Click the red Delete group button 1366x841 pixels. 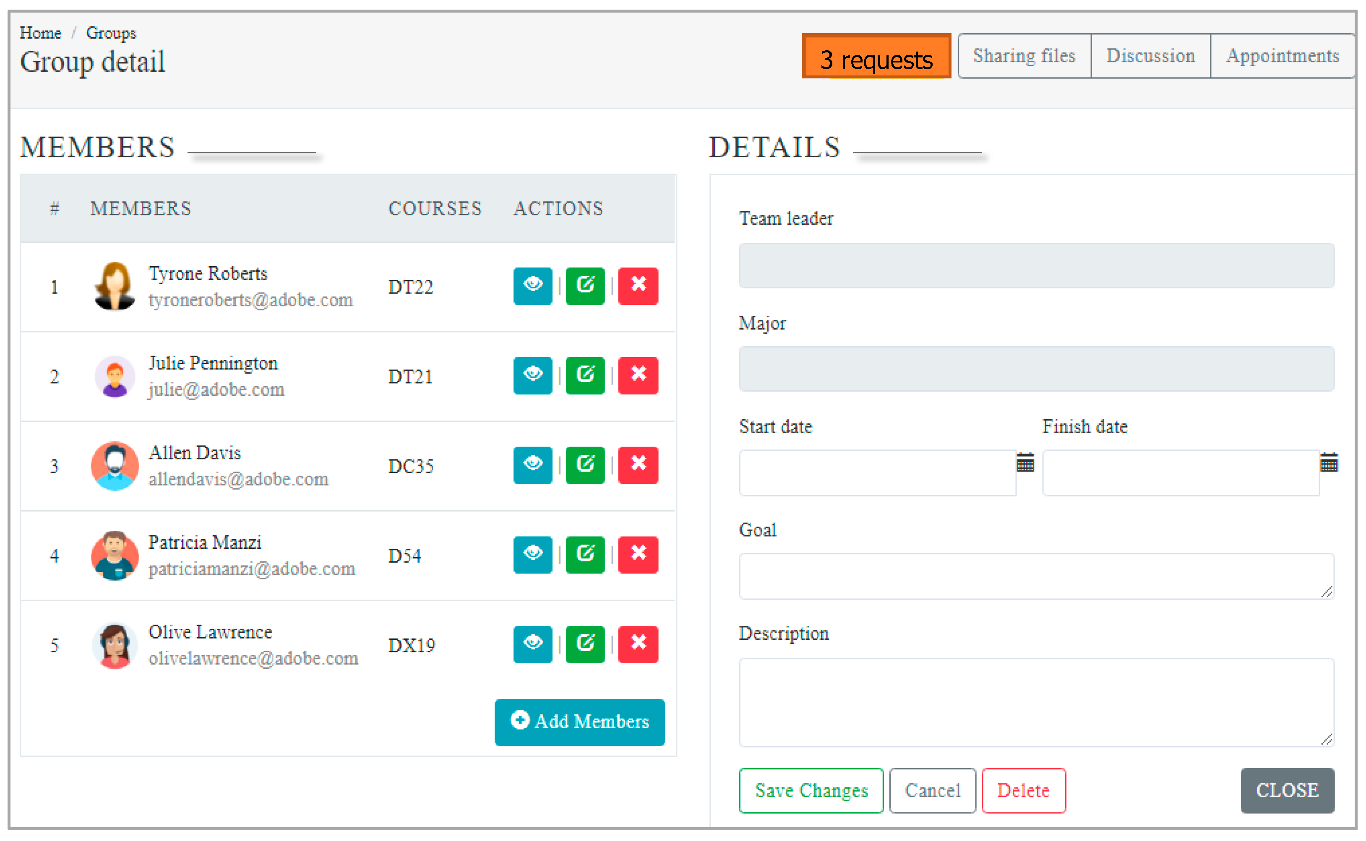[x=1022, y=790]
